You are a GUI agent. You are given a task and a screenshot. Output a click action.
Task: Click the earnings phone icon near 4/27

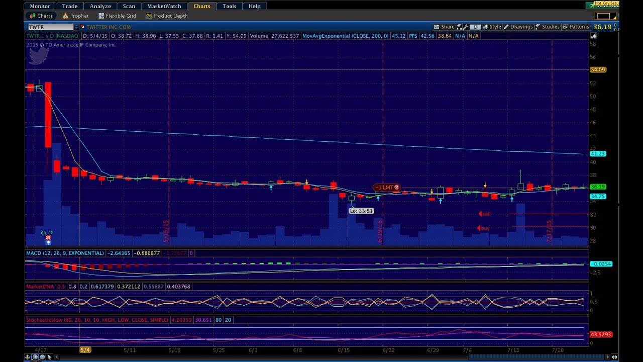(48, 238)
